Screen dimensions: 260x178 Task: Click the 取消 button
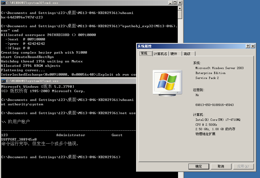click(x=221, y=166)
